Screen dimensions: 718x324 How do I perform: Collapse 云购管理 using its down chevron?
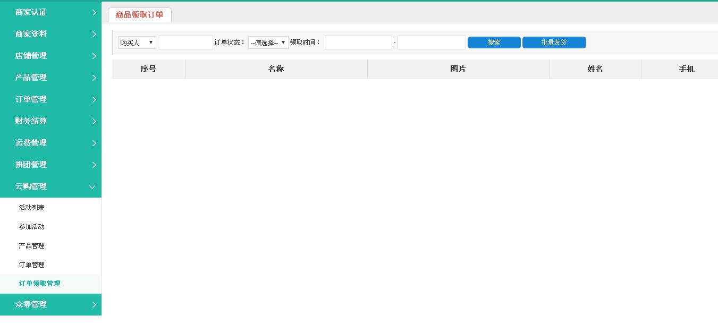pos(92,186)
